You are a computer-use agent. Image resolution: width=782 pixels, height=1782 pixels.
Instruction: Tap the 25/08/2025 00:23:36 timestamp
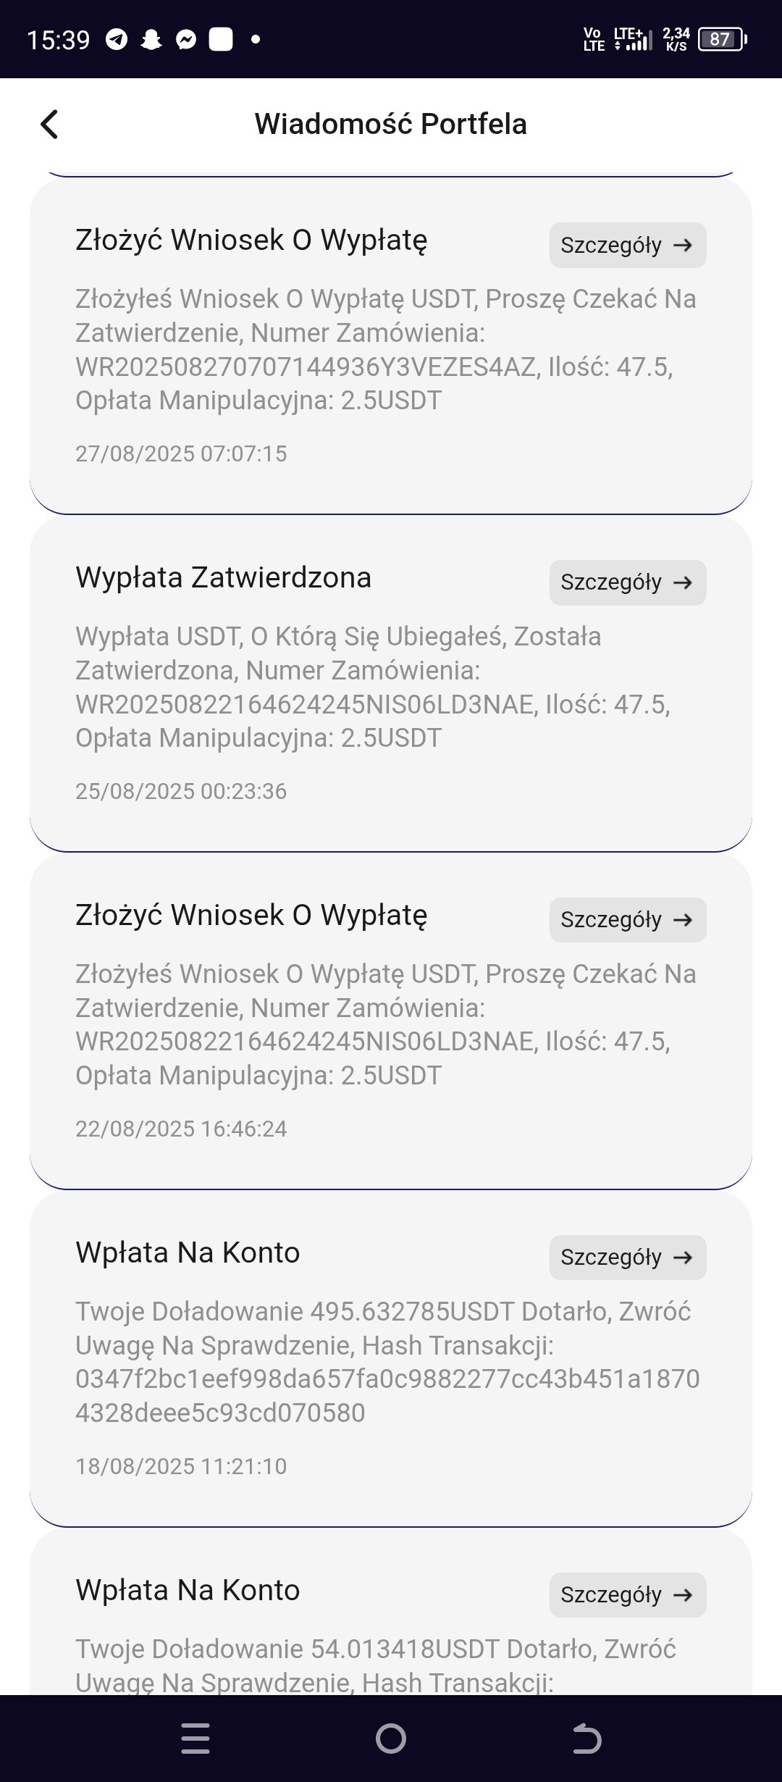click(181, 791)
